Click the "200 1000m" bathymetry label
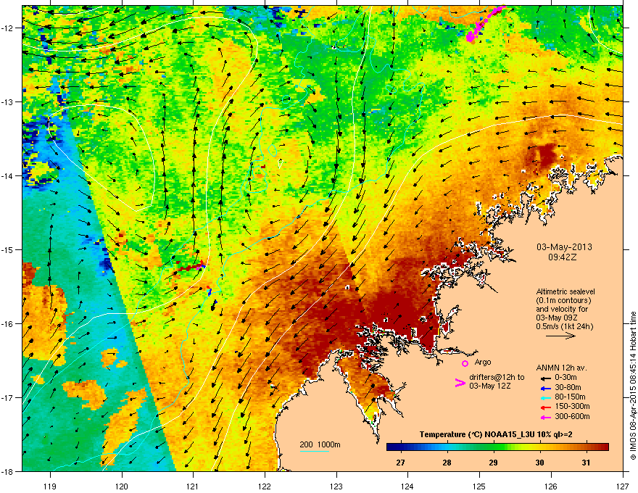Viewport: 638px width, 493px height. click(x=320, y=444)
